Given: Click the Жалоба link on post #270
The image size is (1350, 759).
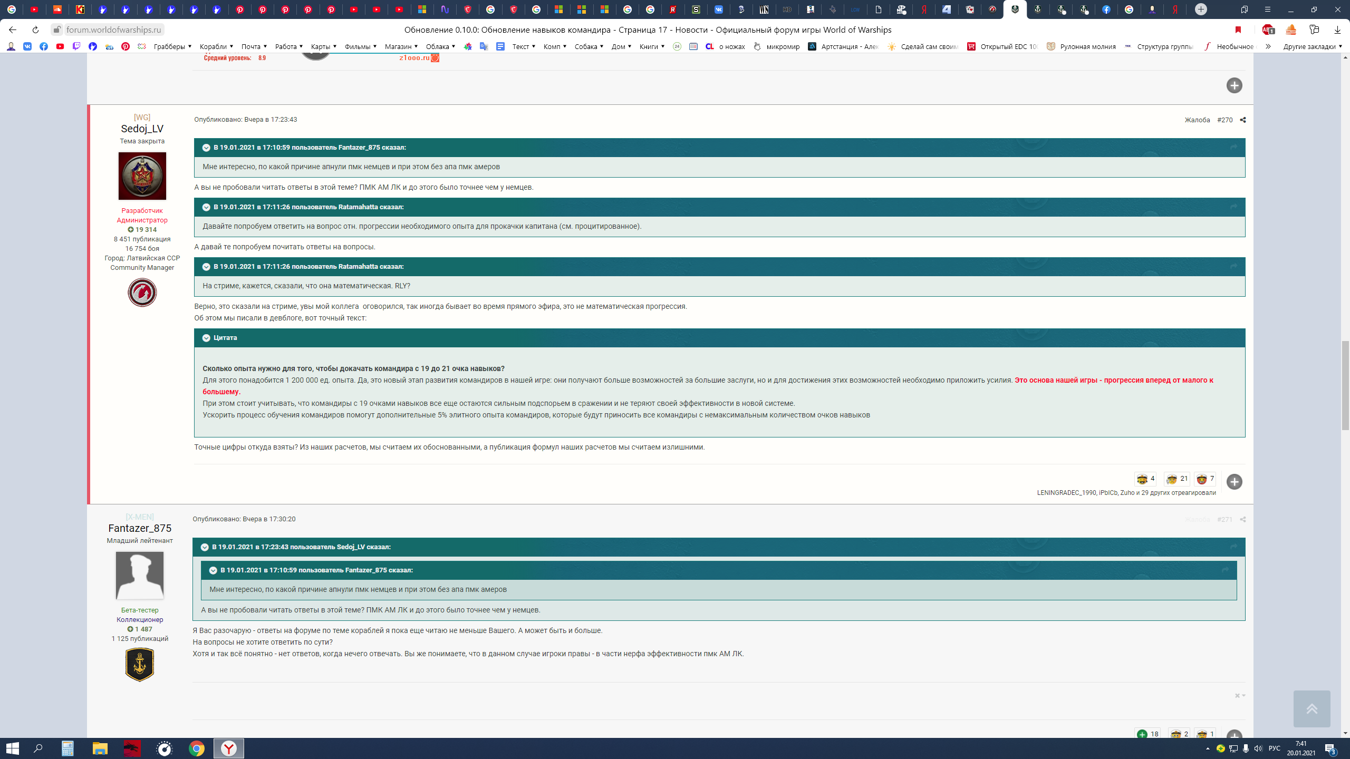Looking at the screenshot, I should point(1197,120).
